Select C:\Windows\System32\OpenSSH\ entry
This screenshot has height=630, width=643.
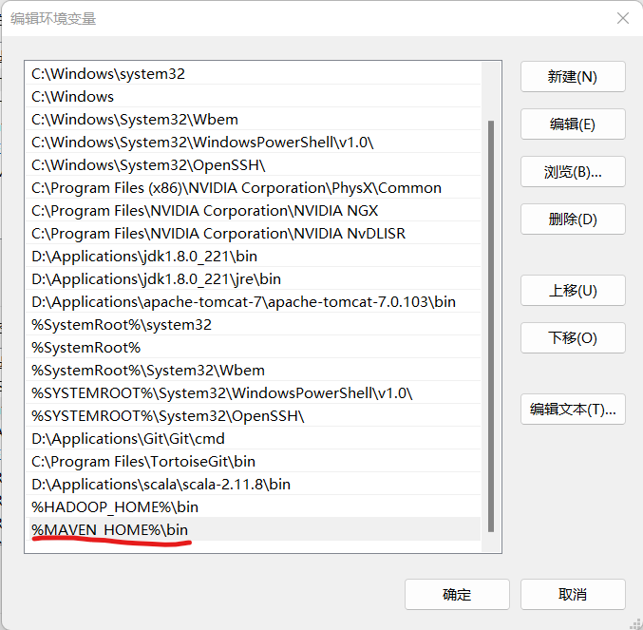(254, 165)
